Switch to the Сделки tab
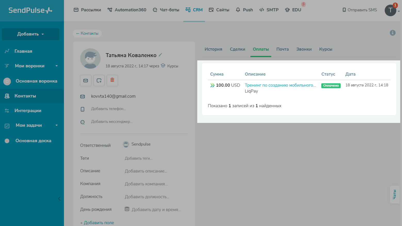 [237, 49]
